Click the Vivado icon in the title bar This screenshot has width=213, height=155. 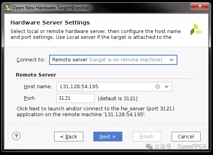click(7, 8)
